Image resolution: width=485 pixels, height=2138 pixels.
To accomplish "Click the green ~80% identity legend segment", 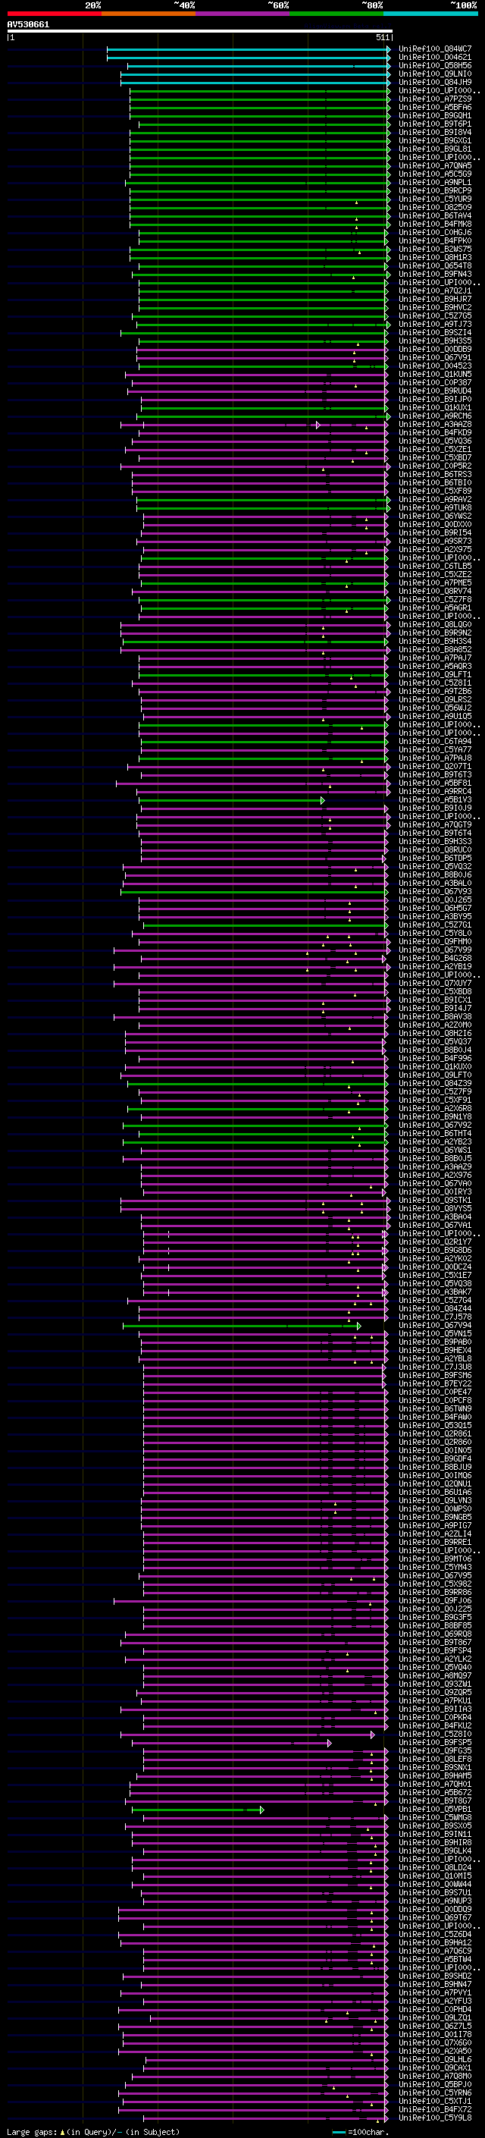I will click(336, 14).
